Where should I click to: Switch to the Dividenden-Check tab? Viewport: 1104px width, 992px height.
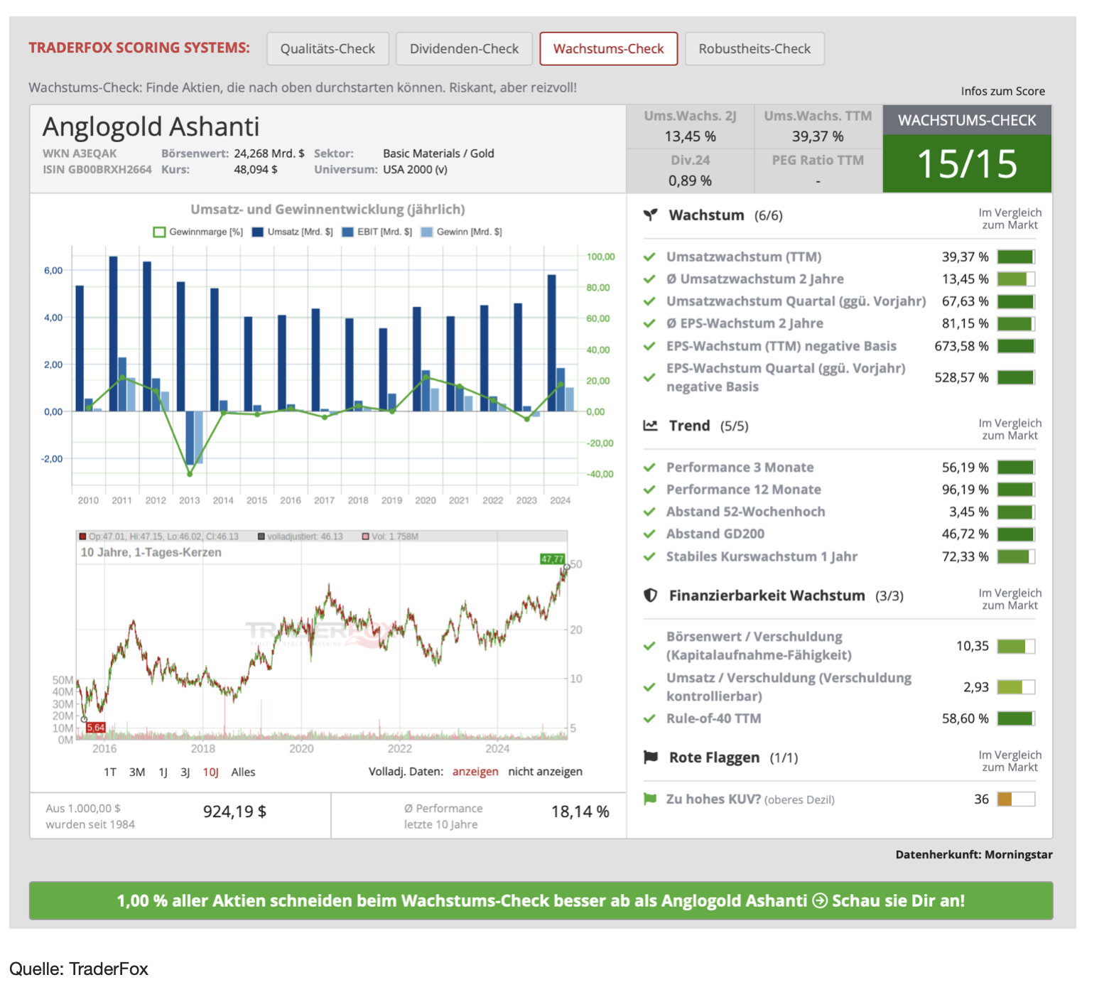[x=464, y=48]
